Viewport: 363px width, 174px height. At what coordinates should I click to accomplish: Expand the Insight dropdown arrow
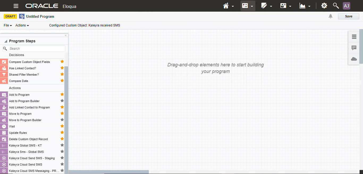click(309, 6)
